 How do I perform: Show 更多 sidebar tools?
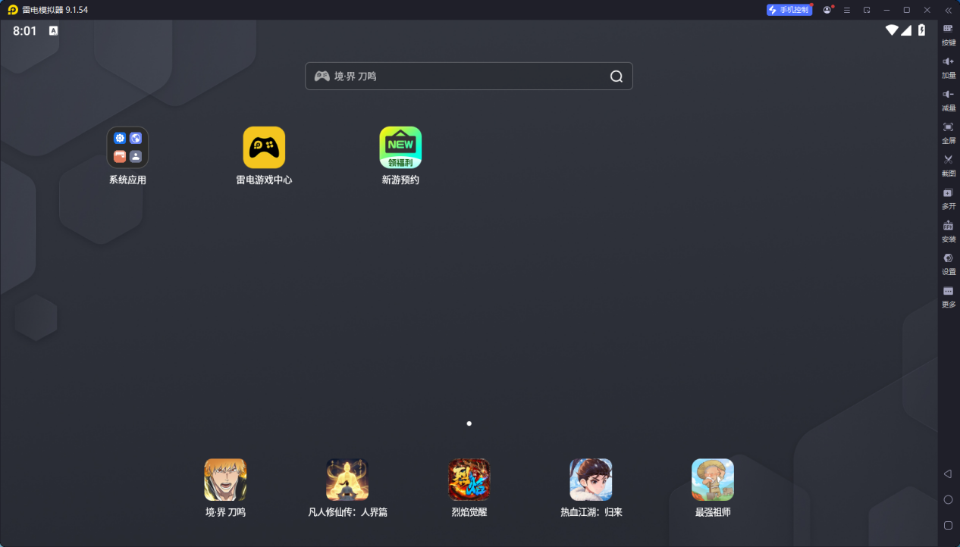pos(949,296)
